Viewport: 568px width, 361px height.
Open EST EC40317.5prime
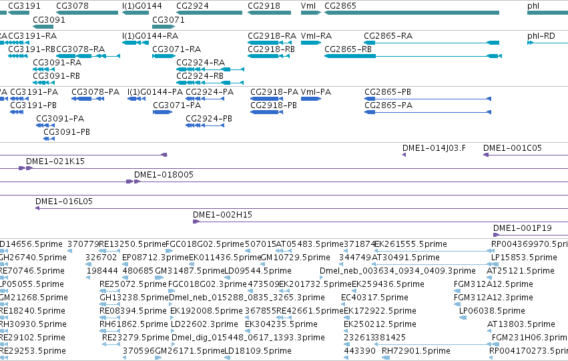(344, 304)
